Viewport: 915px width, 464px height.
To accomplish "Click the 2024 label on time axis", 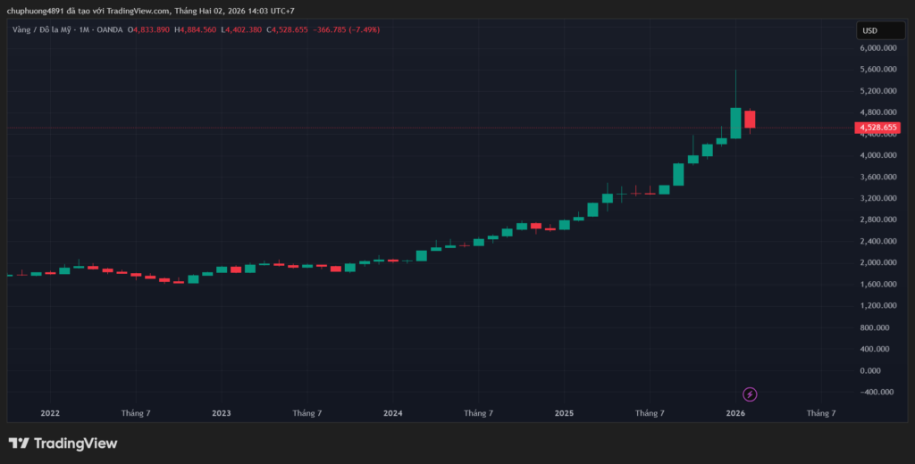I will [x=392, y=413].
